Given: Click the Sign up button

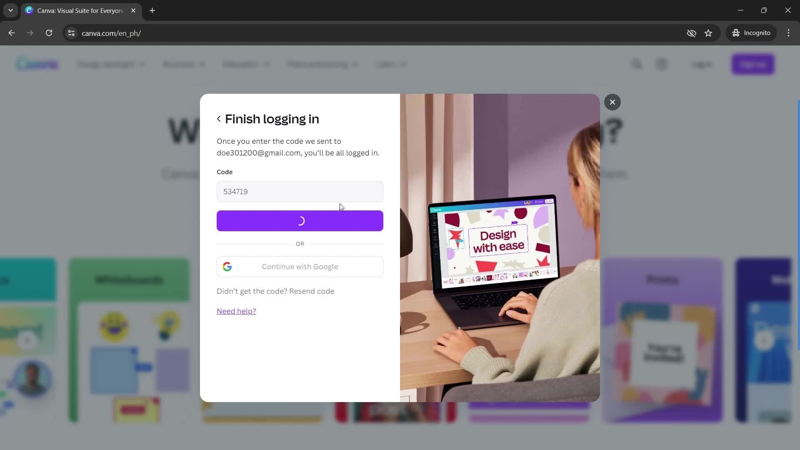Looking at the screenshot, I should point(753,64).
